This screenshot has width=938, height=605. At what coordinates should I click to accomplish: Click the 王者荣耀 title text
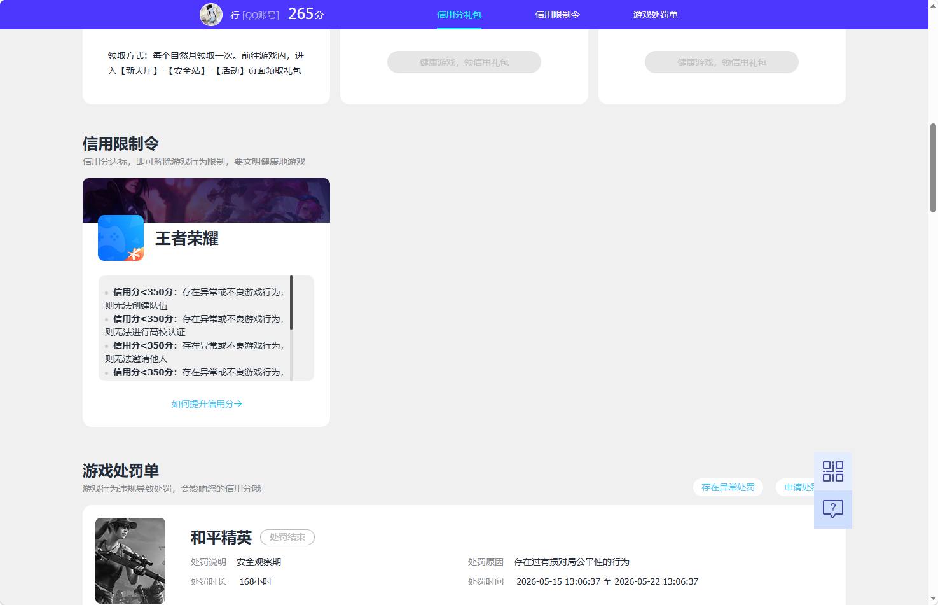point(187,239)
